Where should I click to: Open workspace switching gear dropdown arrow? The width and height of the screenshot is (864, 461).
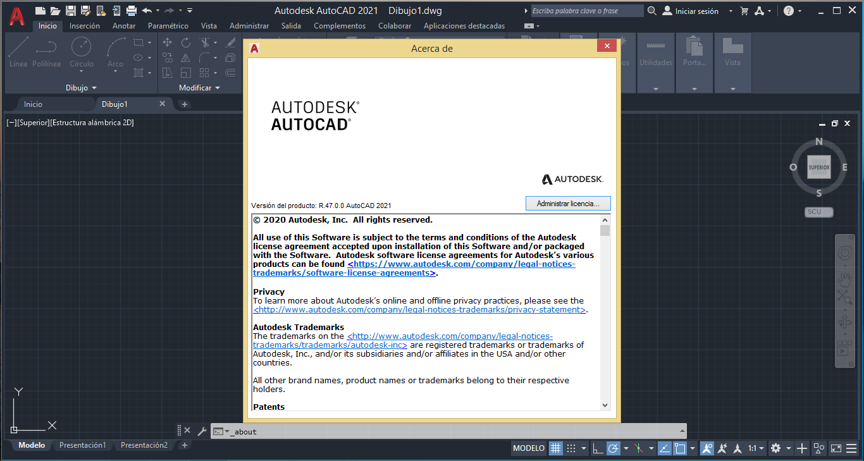click(789, 448)
